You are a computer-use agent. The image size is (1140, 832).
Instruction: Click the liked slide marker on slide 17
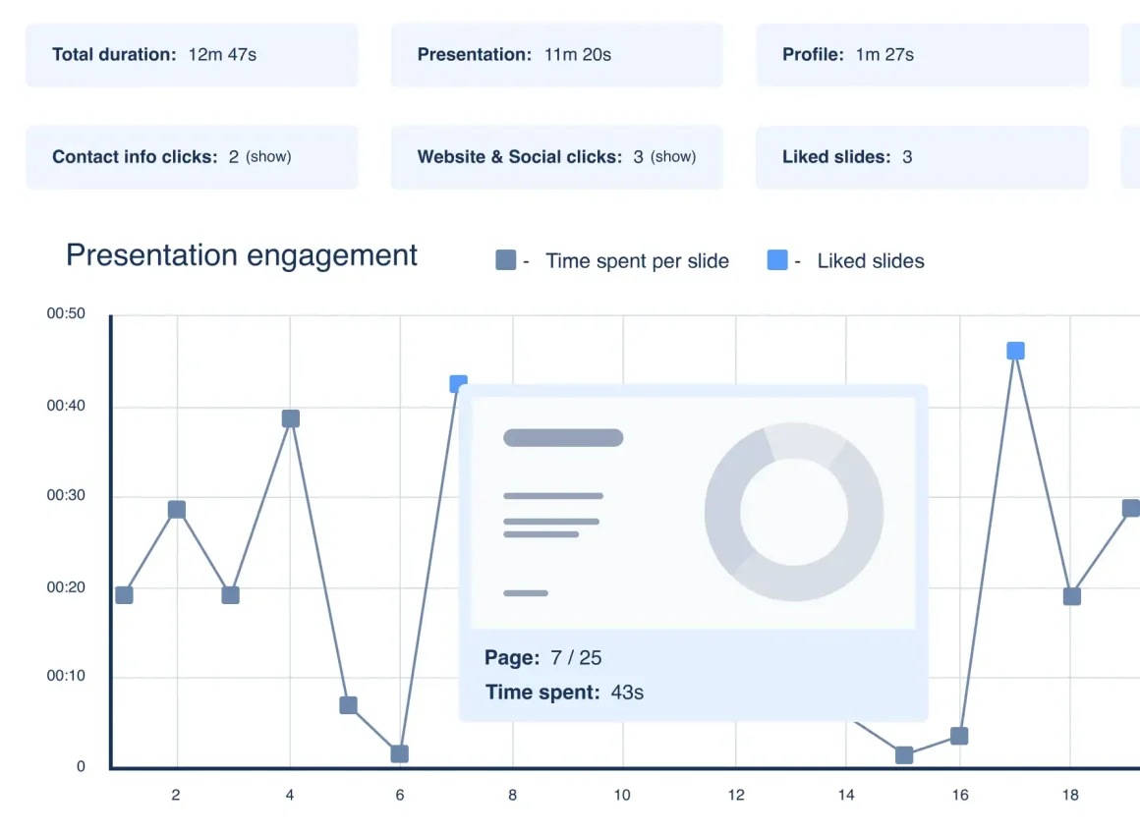coord(1015,349)
